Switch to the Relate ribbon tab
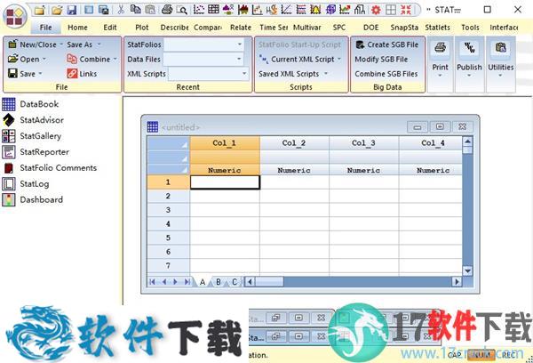Screen dimensions: 533x363 coord(241,28)
